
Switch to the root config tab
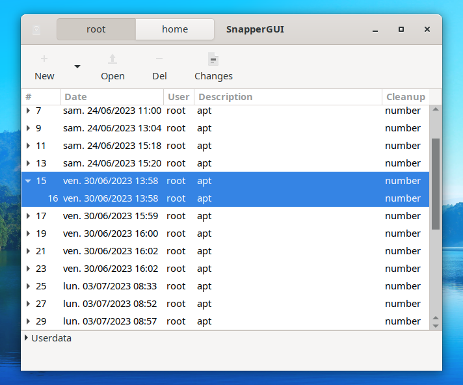point(96,29)
